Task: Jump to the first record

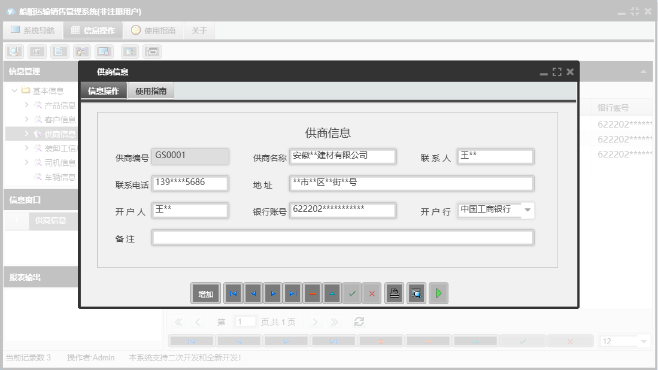Action: coord(234,293)
